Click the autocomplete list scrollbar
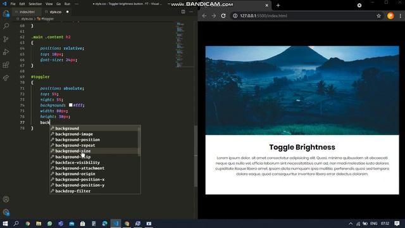 [139, 141]
